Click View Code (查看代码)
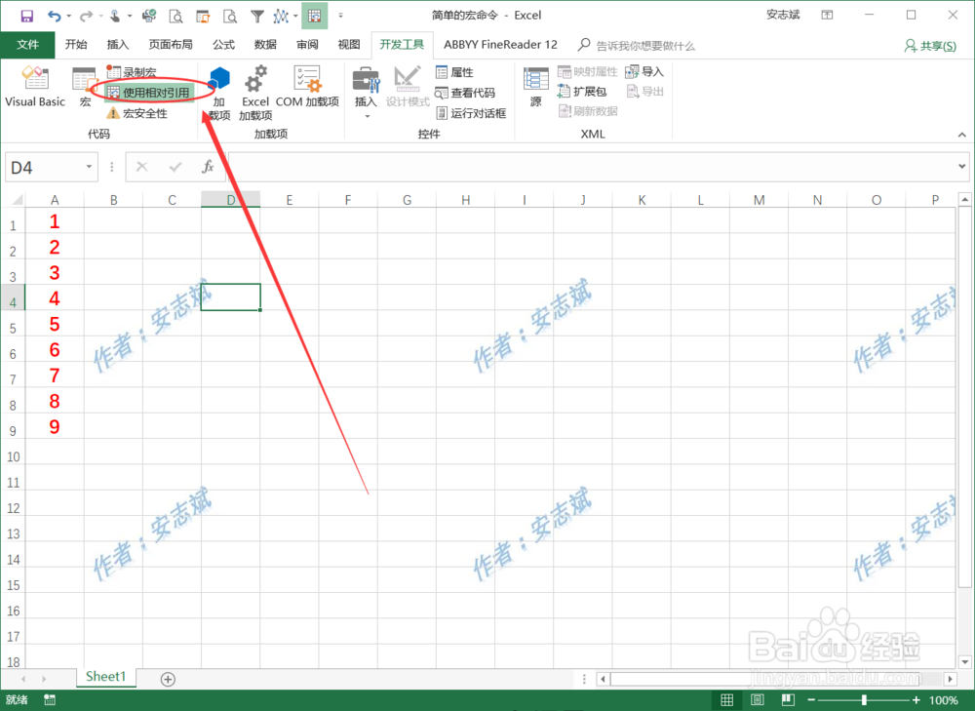 tap(465, 93)
